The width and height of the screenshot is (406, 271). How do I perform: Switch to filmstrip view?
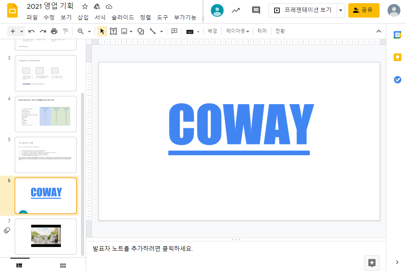click(19, 265)
